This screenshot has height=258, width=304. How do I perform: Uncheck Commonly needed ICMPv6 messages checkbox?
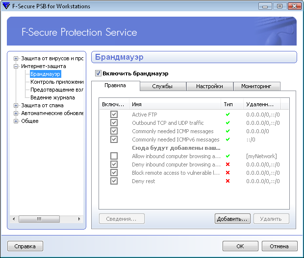tap(114, 139)
